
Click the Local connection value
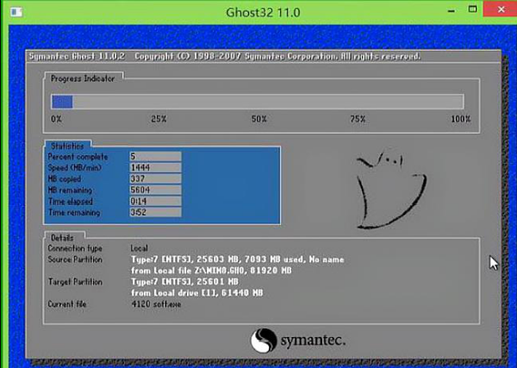click(x=139, y=248)
